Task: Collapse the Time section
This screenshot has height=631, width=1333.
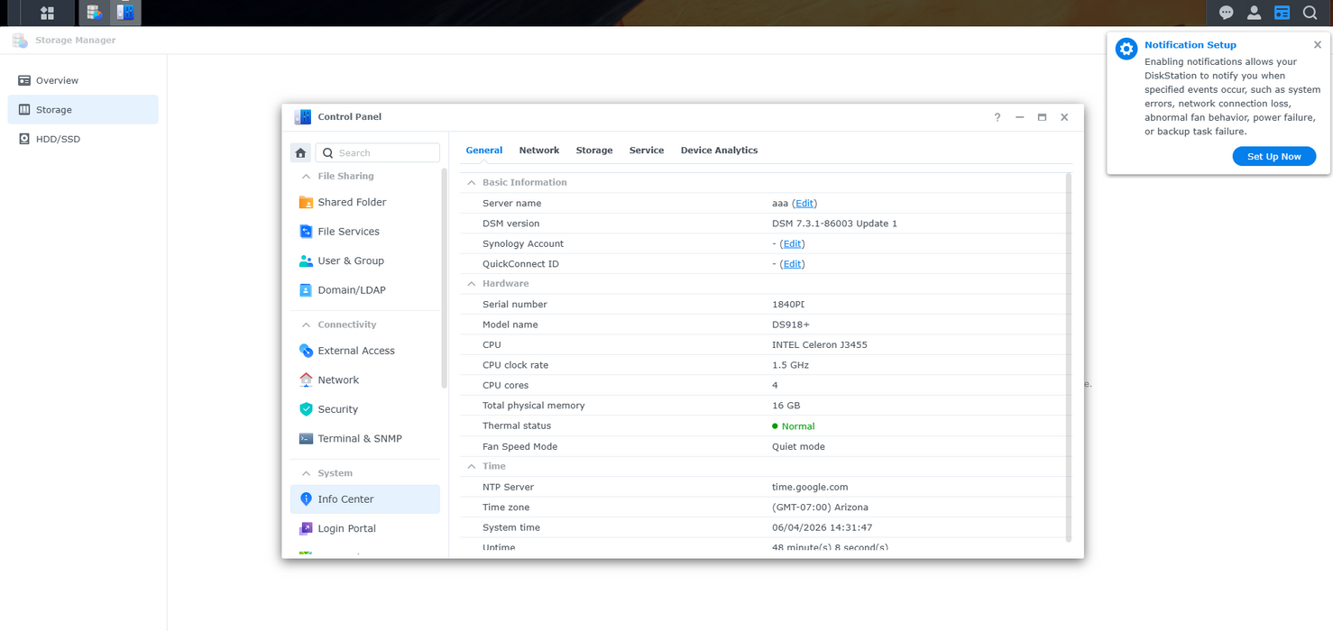Action: point(471,466)
